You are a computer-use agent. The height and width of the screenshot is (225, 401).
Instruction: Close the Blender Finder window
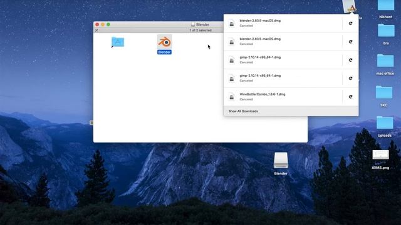click(97, 24)
